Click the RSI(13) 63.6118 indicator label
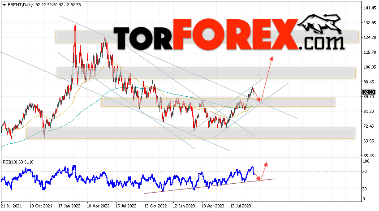Image resolution: width=379 pixels, height=211 pixels. click(x=18, y=162)
